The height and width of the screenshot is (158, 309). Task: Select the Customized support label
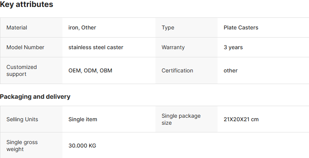[x=21, y=70]
